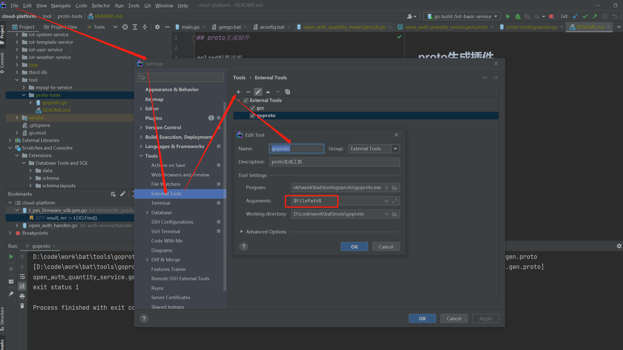Expand Editor settings category

tap(141, 109)
